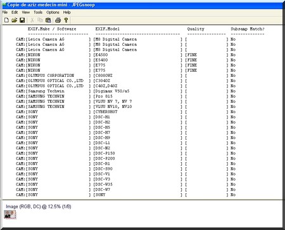Click the Help question mark icon

pos(66,20)
